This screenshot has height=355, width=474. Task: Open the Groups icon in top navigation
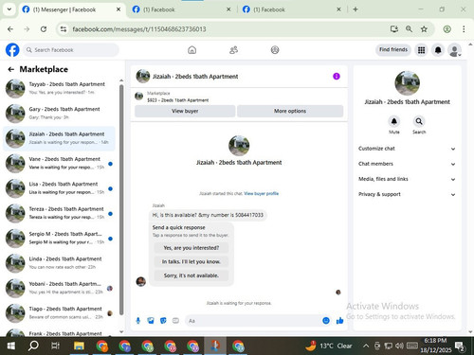[x=275, y=50]
